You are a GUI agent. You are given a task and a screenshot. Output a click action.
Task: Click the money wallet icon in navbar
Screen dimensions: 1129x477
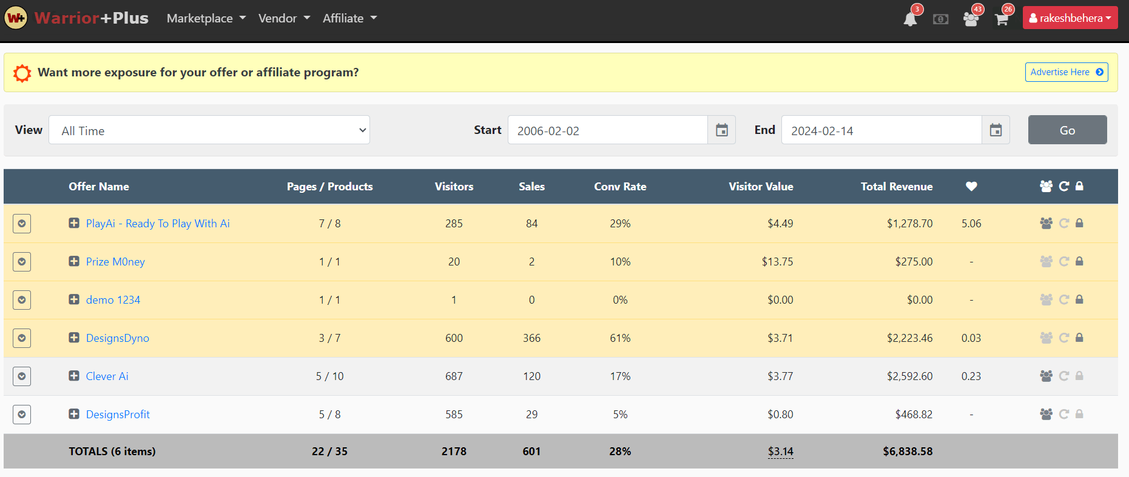click(x=941, y=19)
